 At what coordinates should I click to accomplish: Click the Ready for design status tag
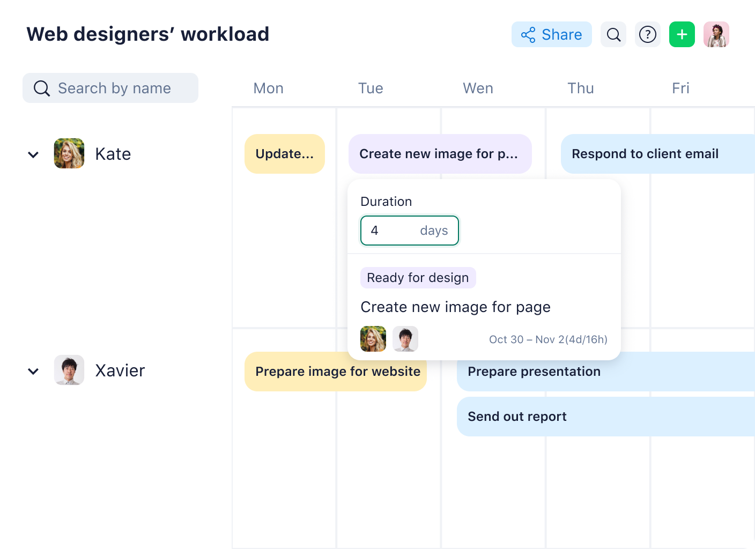click(418, 278)
